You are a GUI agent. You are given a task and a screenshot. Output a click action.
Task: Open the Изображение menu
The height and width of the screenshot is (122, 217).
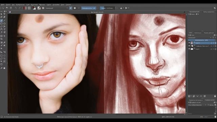click(x=20, y=4)
